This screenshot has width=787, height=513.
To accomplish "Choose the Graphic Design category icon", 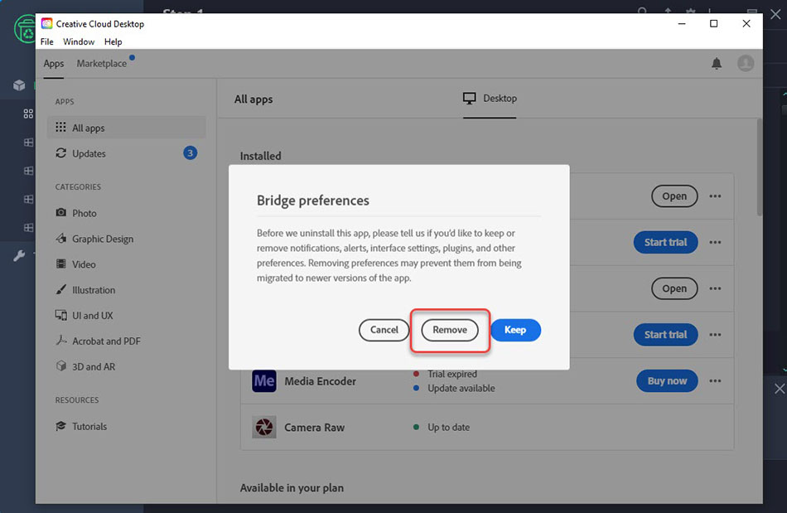I will coord(60,238).
